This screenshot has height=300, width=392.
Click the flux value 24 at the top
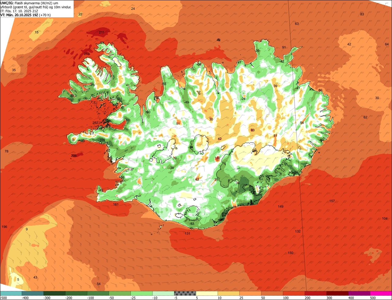[x=133, y=9]
